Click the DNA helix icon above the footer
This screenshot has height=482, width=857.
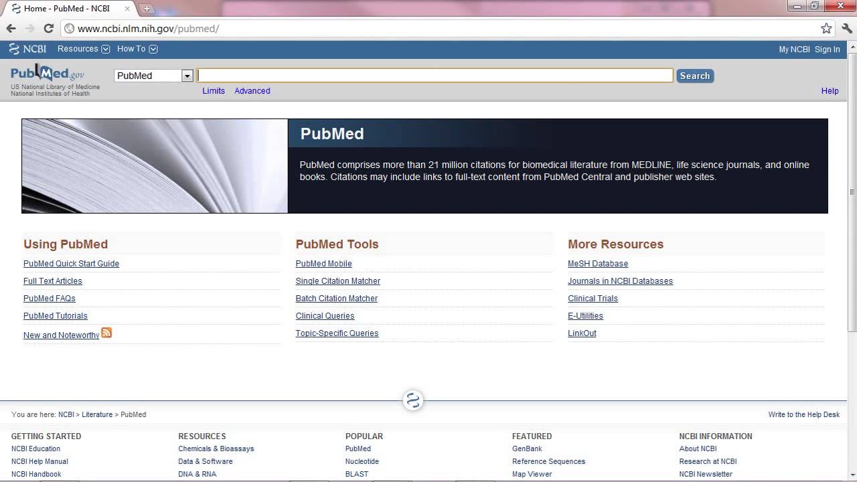413,400
